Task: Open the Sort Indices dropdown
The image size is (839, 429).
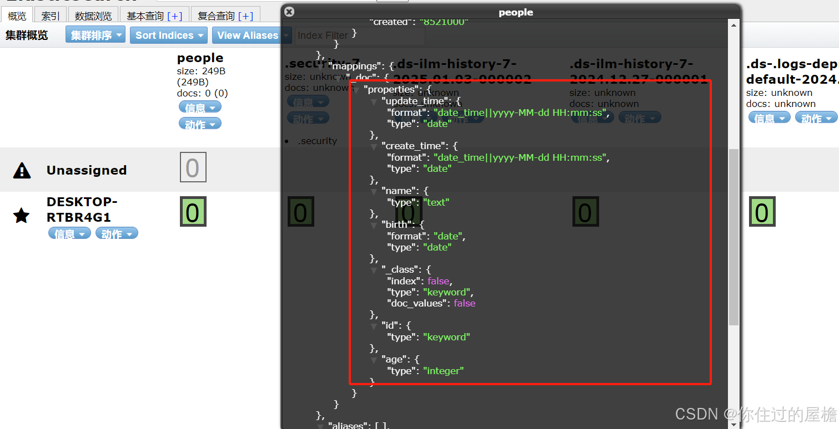Action: (x=169, y=35)
